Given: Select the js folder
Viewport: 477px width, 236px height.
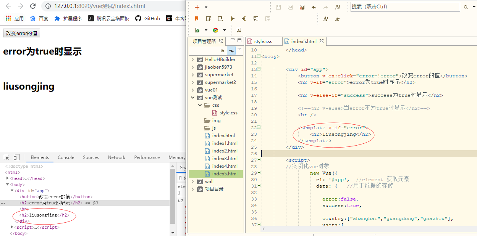Looking at the screenshot, I should point(210,128).
